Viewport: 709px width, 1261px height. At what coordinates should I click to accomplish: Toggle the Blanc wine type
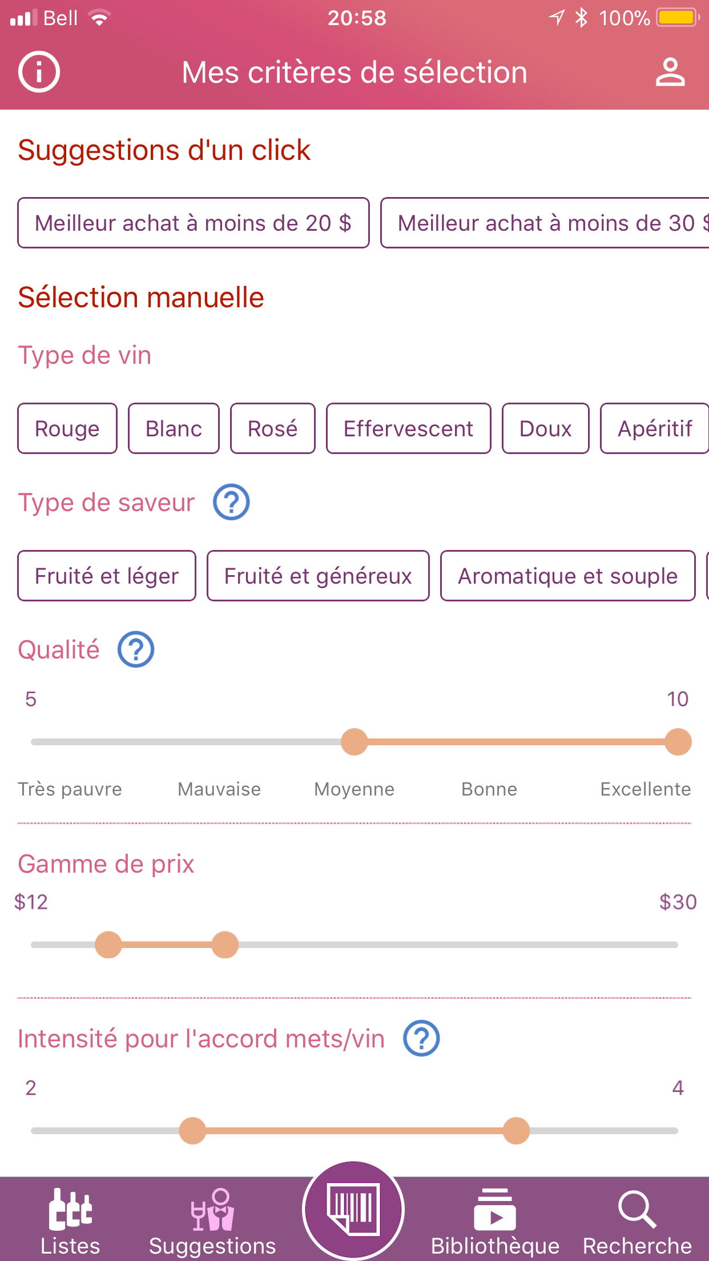pyautogui.click(x=174, y=428)
